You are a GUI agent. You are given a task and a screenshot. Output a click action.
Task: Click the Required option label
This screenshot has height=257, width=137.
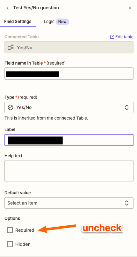[25, 230]
